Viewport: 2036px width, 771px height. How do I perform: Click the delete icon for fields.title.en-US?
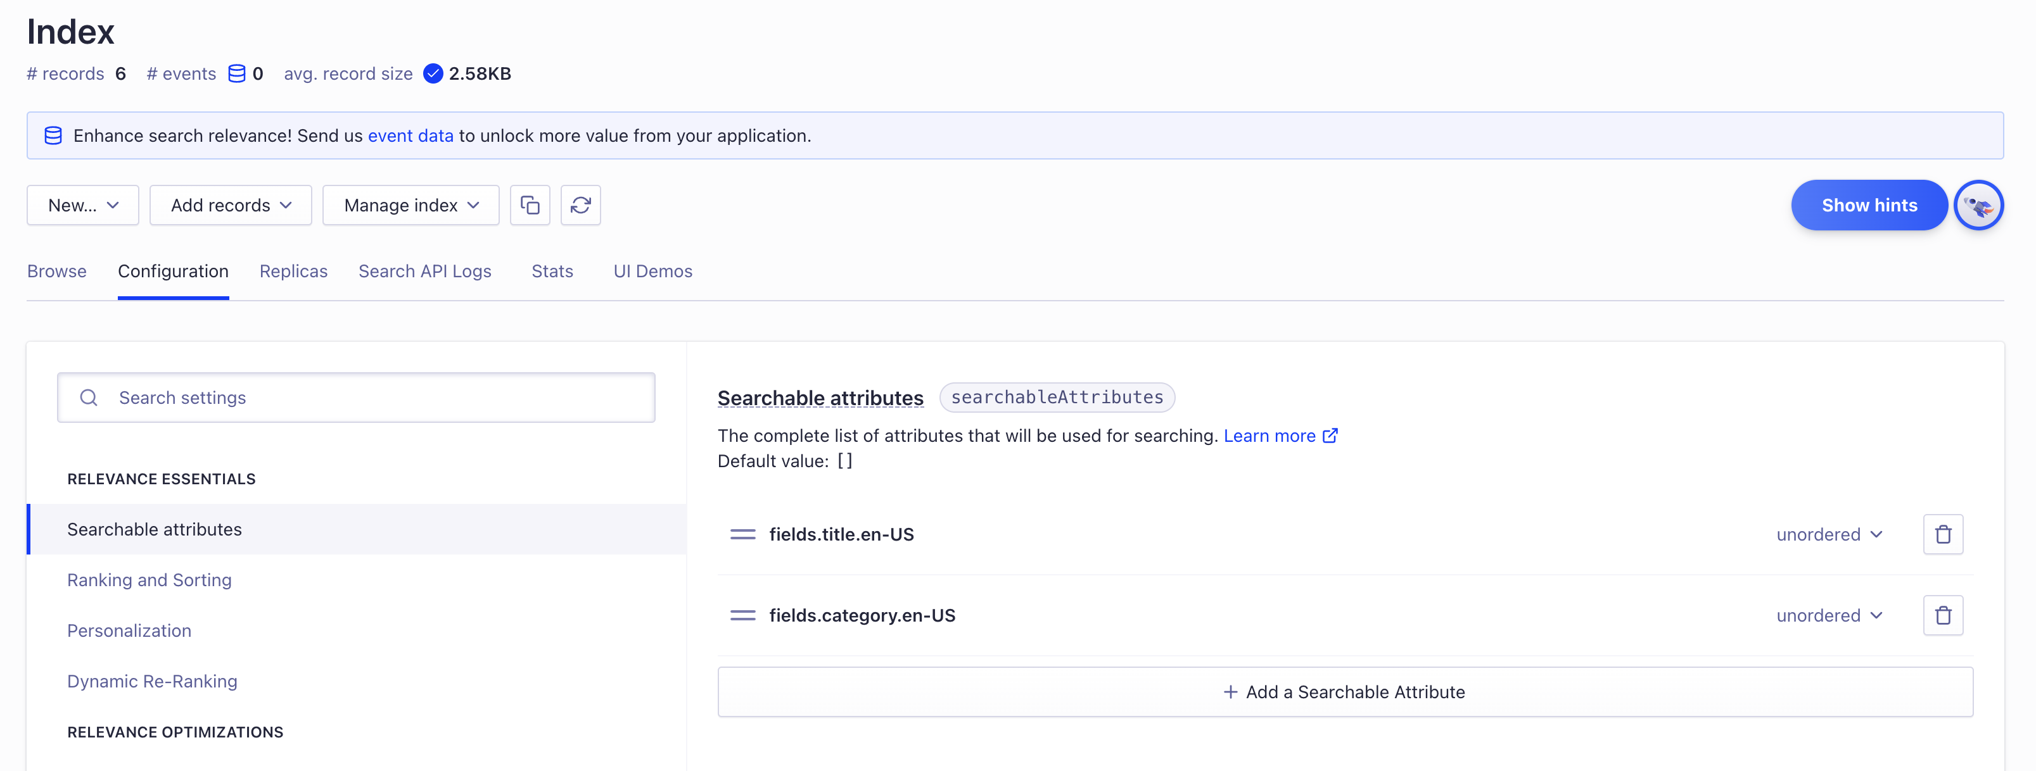[1944, 534]
